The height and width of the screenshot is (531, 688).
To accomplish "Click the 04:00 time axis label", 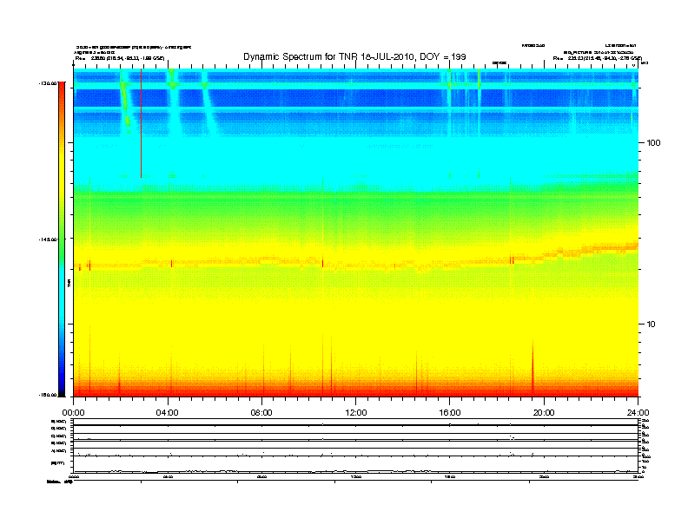I will point(168,413).
